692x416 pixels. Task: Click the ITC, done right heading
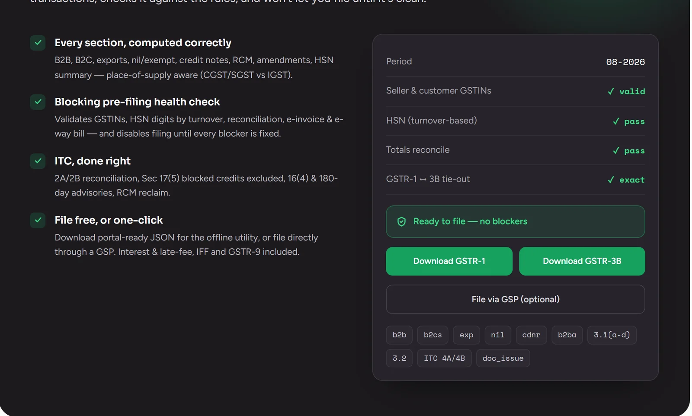point(93,161)
